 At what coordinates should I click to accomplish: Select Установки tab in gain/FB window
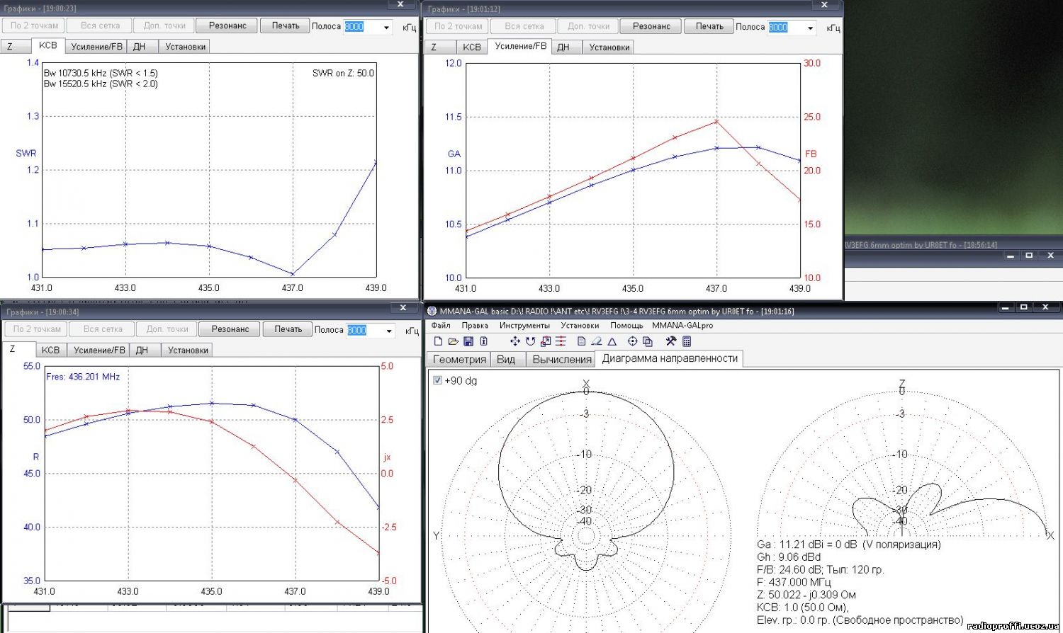pos(609,47)
